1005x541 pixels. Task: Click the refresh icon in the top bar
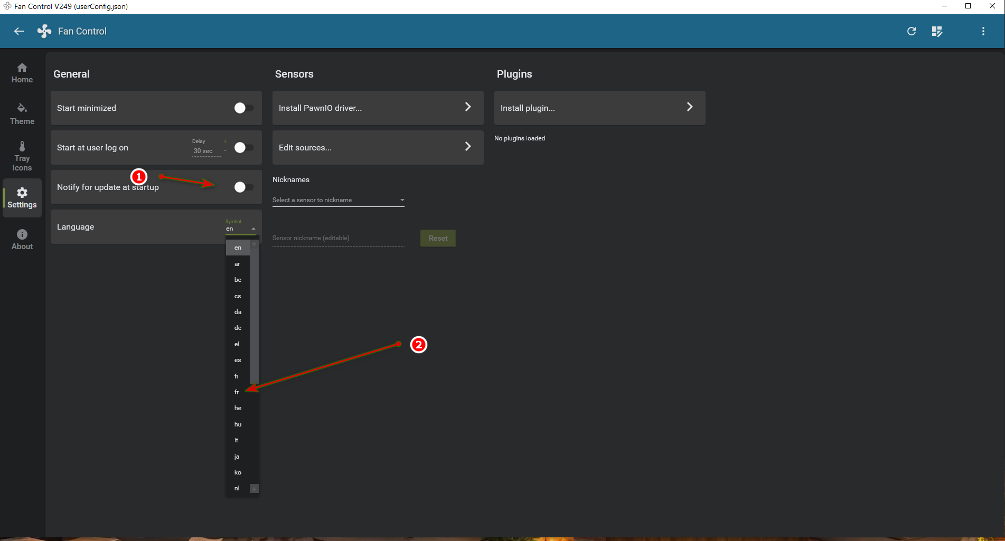911,31
